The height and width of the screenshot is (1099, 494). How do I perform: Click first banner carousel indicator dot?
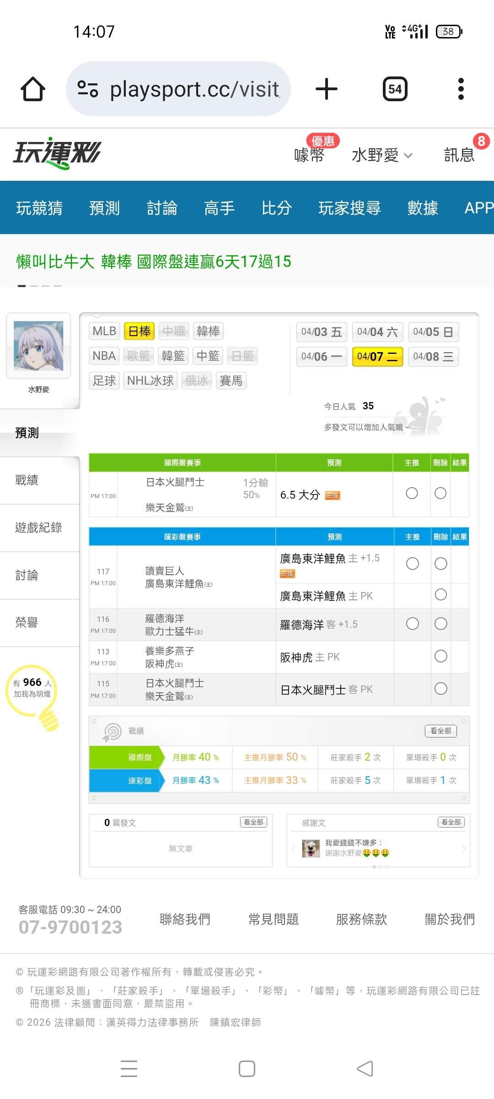[x=21, y=286]
